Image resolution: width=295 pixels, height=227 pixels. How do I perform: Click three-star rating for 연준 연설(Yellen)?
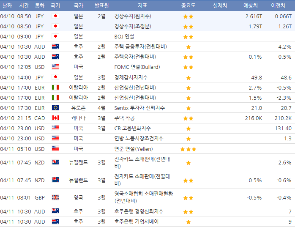coord(188,150)
